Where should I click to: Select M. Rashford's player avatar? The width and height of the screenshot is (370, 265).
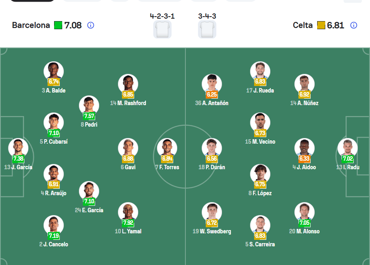click(x=128, y=83)
